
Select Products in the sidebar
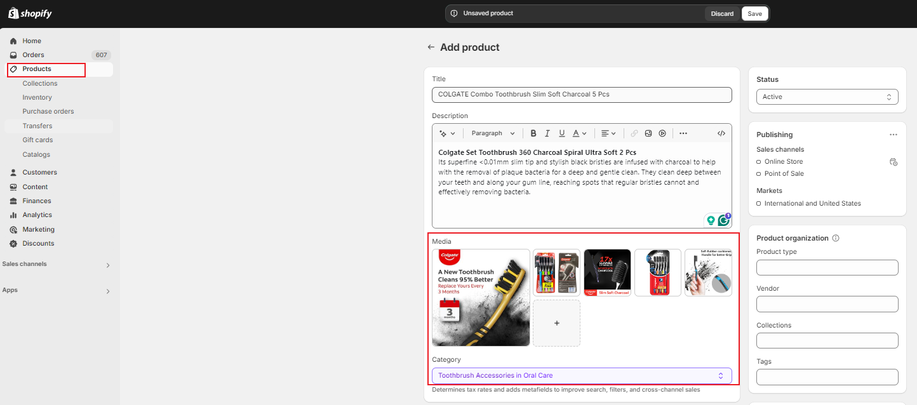[x=37, y=69]
